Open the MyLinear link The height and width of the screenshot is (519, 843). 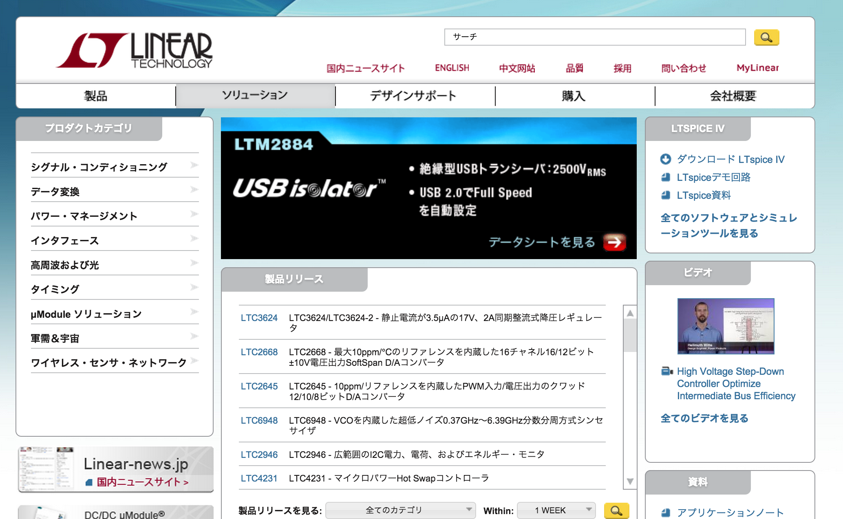757,68
